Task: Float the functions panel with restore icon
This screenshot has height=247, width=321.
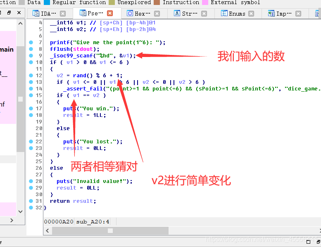Action: pos(9,13)
